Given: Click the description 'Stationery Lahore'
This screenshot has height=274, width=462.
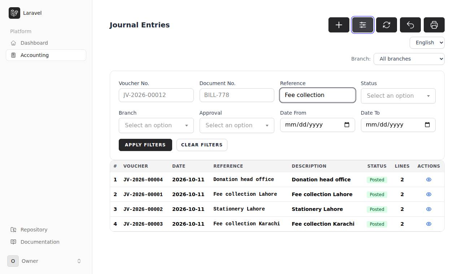Looking at the screenshot, I should coord(317,209).
